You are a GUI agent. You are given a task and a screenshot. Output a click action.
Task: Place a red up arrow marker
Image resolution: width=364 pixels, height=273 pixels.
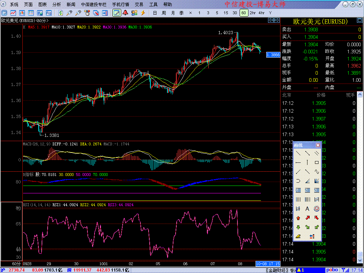[298, 218]
